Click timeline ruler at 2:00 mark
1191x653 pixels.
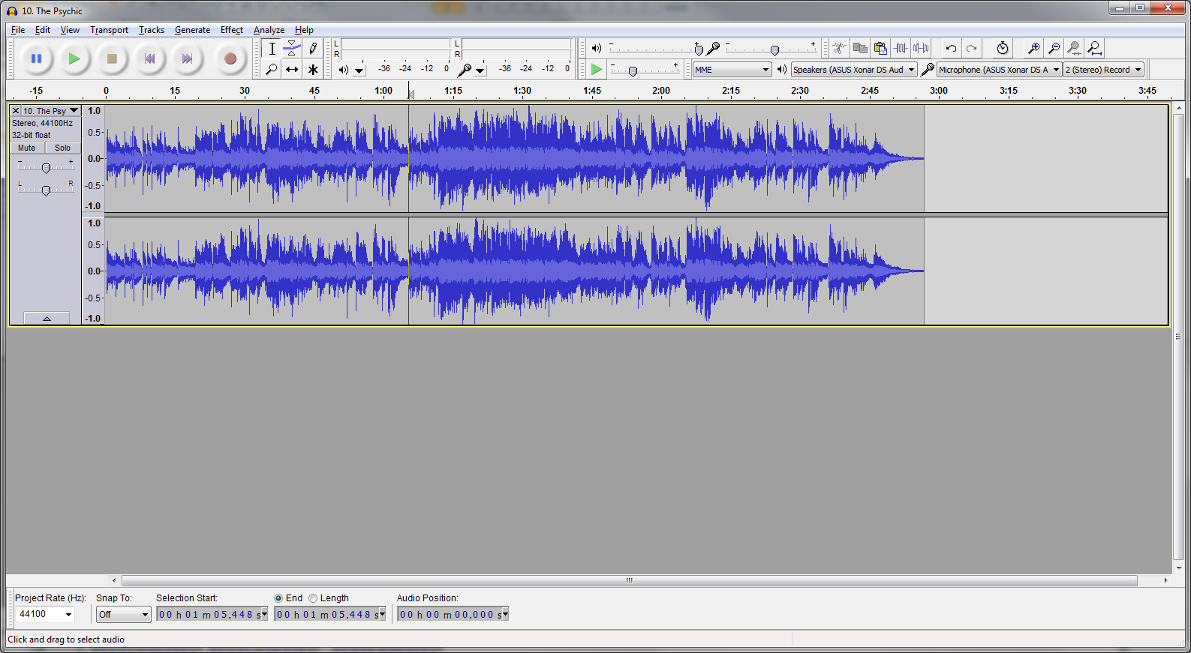tap(661, 91)
